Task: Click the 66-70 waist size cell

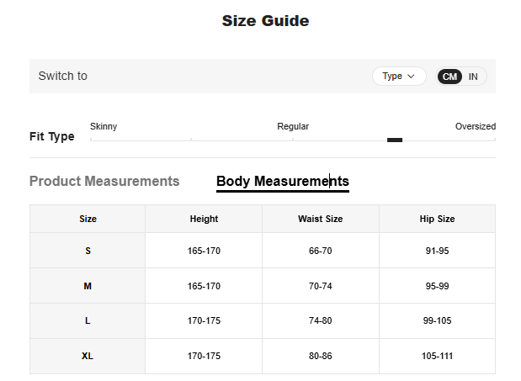Action: 320,251
